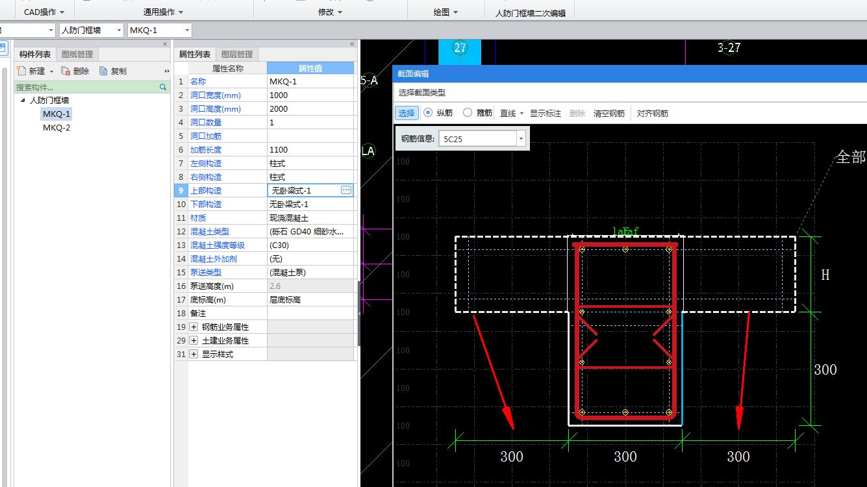Click the 截面编辑 dialog title bar
Viewport: 867px width, 487px height.
[630, 74]
